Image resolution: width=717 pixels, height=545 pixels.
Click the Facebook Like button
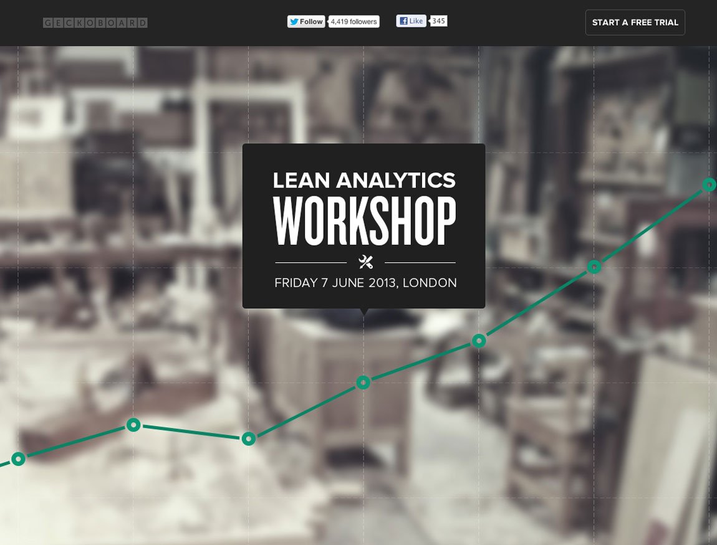[411, 21]
